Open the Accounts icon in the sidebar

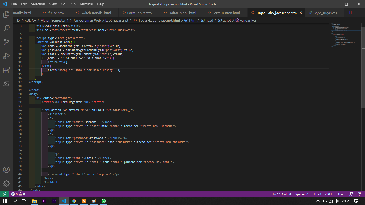6,170
